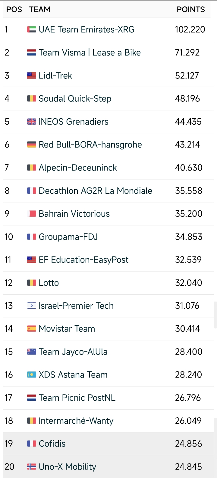The width and height of the screenshot is (217, 478).
Task: Click the Norwegian flag beside Uno-X Mobility
Action: coord(32,467)
